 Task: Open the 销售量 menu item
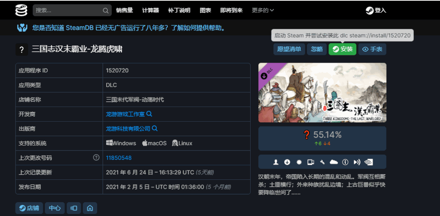[124, 10]
